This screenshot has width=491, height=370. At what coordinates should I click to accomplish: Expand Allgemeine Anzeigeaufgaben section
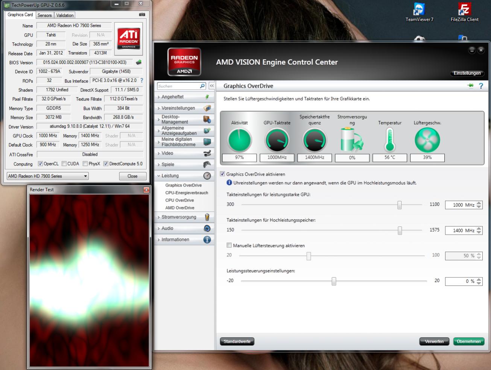pos(184,130)
